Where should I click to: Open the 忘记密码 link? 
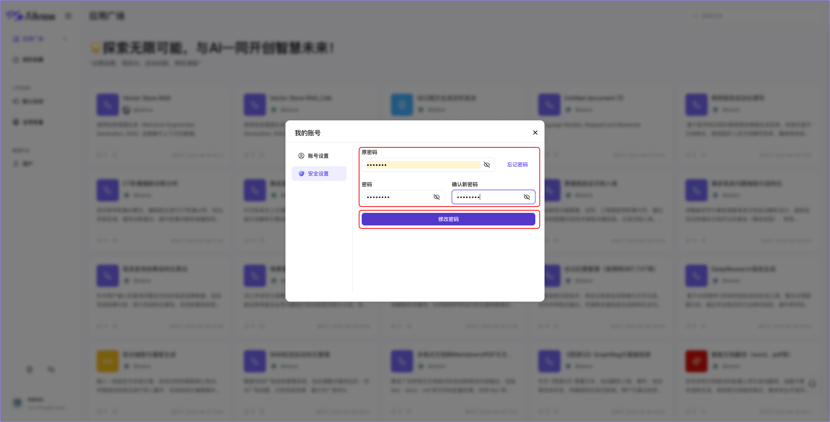[x=517, y=165]
